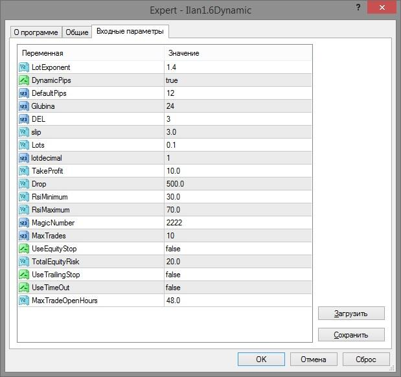Select the DynamicPips true value cell
The height and width of the screenshot is (377, 401).
click(x=238, y=80)
